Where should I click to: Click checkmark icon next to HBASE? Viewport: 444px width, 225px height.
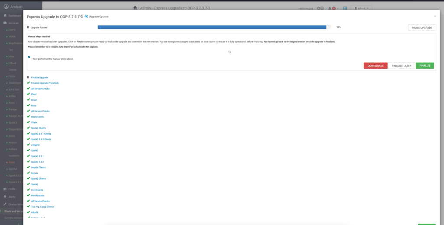click(x=28, y=212)
